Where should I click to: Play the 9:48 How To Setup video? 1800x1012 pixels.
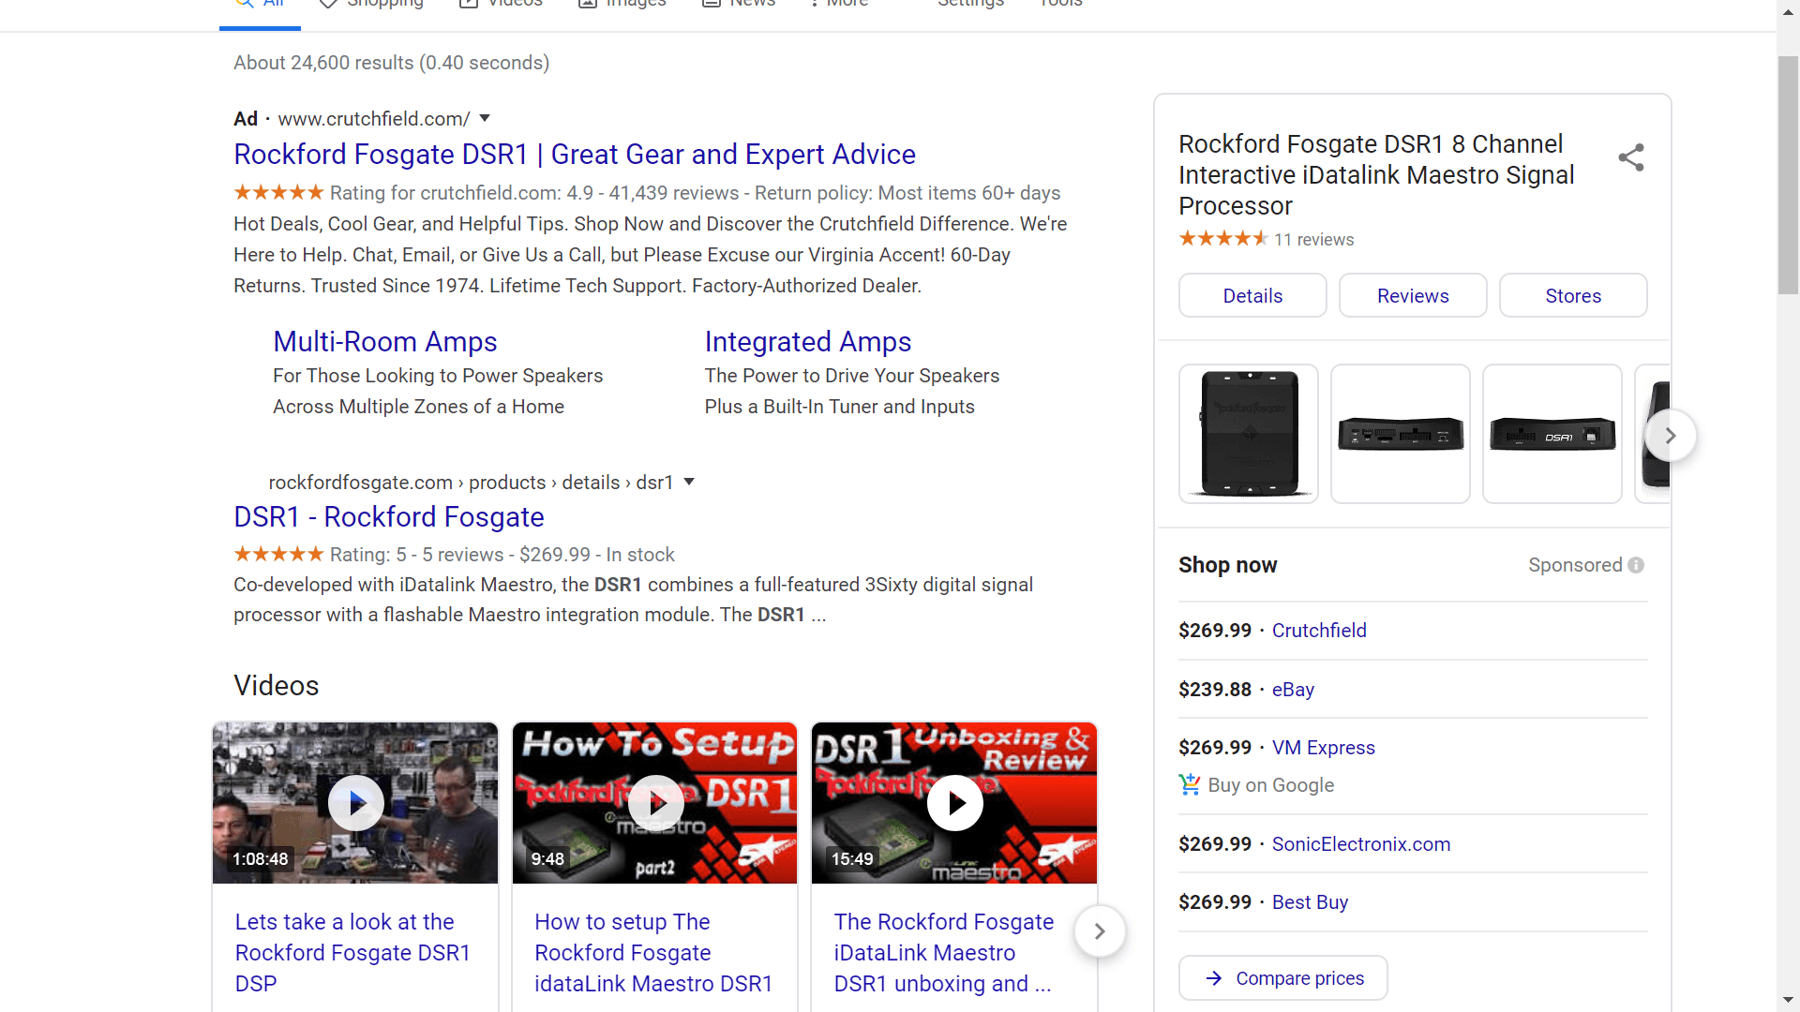[655, 803]
